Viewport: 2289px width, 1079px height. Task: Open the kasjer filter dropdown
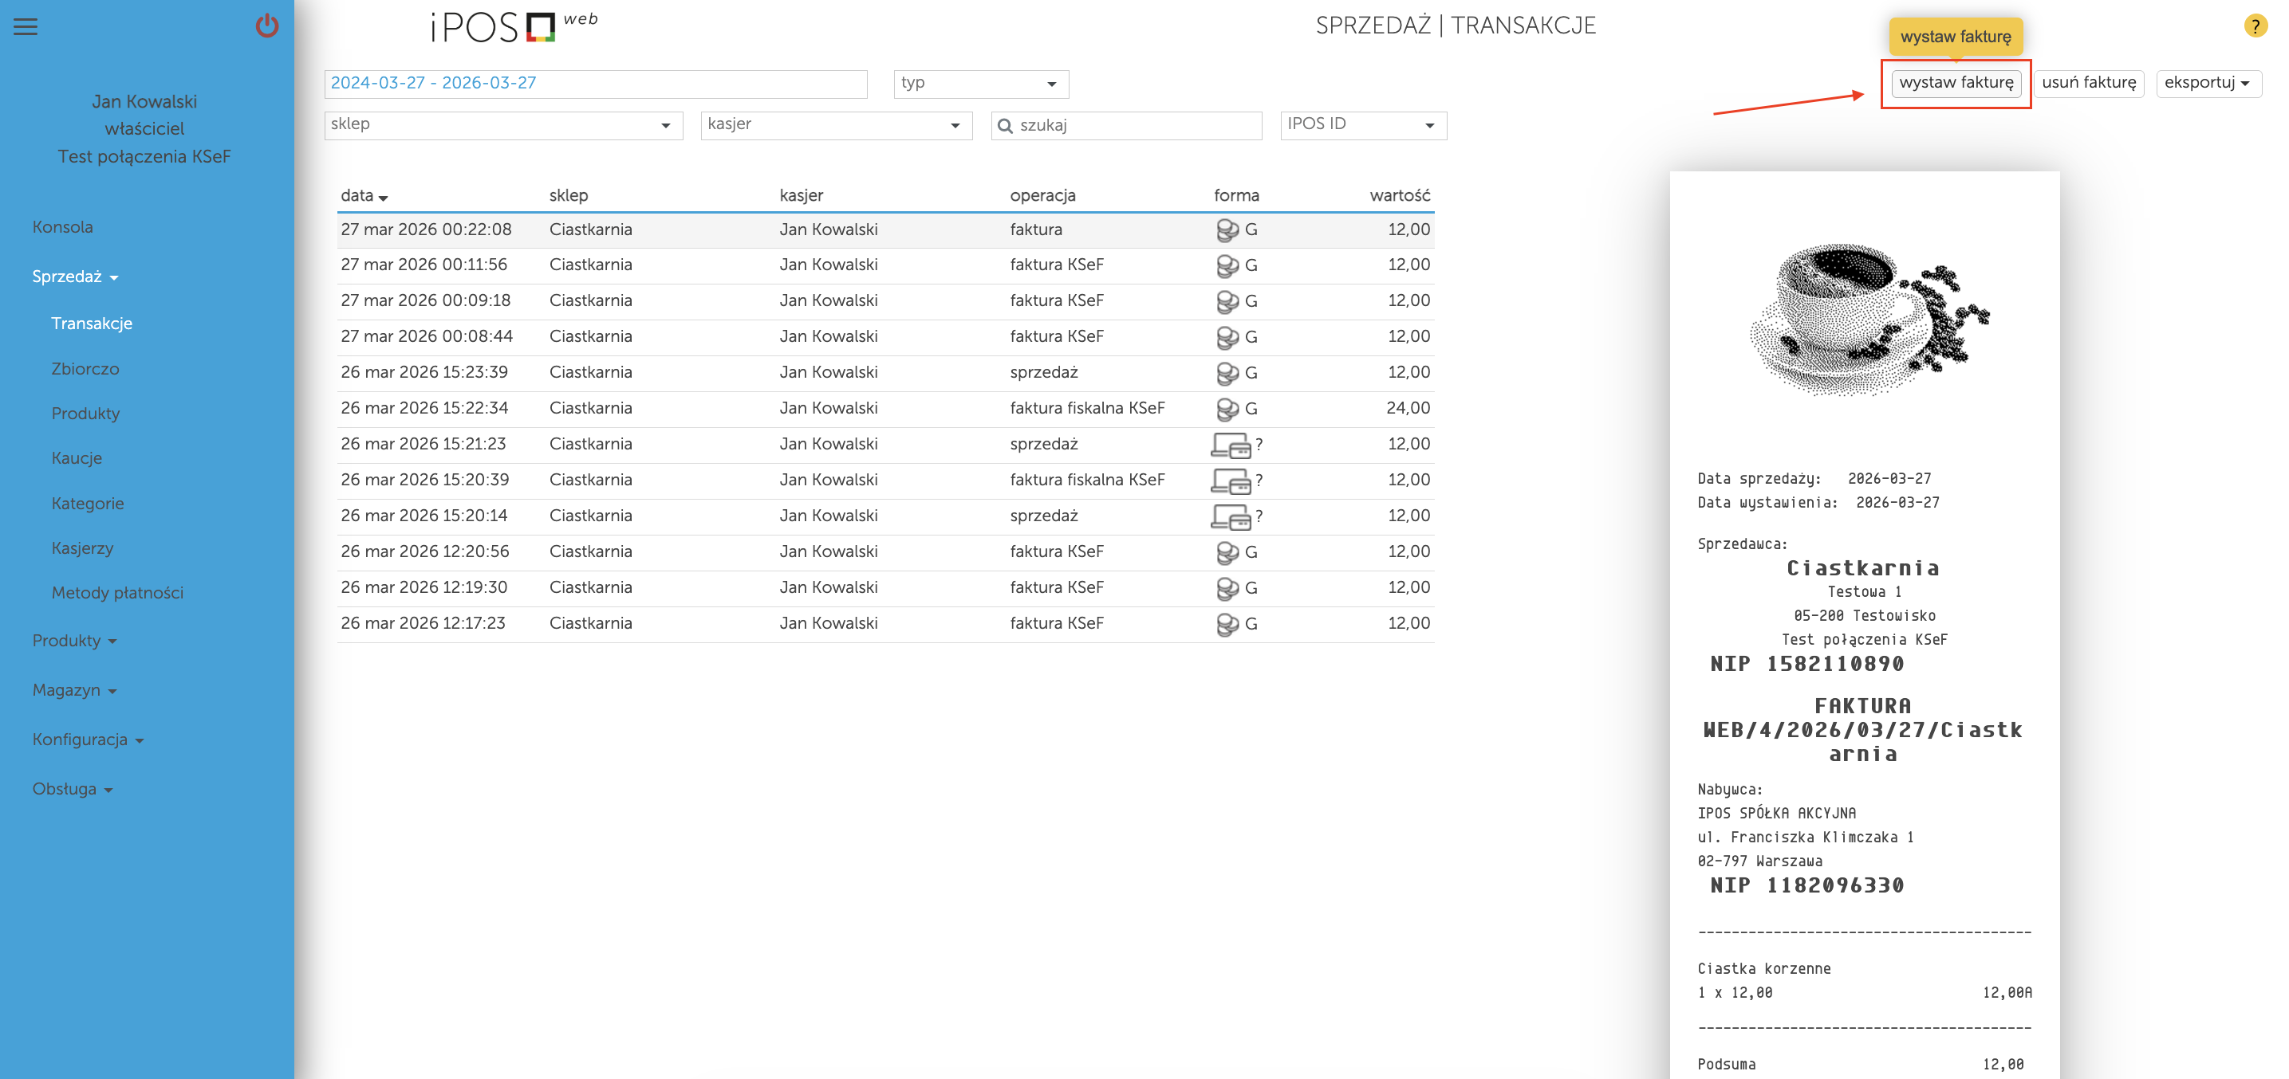tap(835, 125)
